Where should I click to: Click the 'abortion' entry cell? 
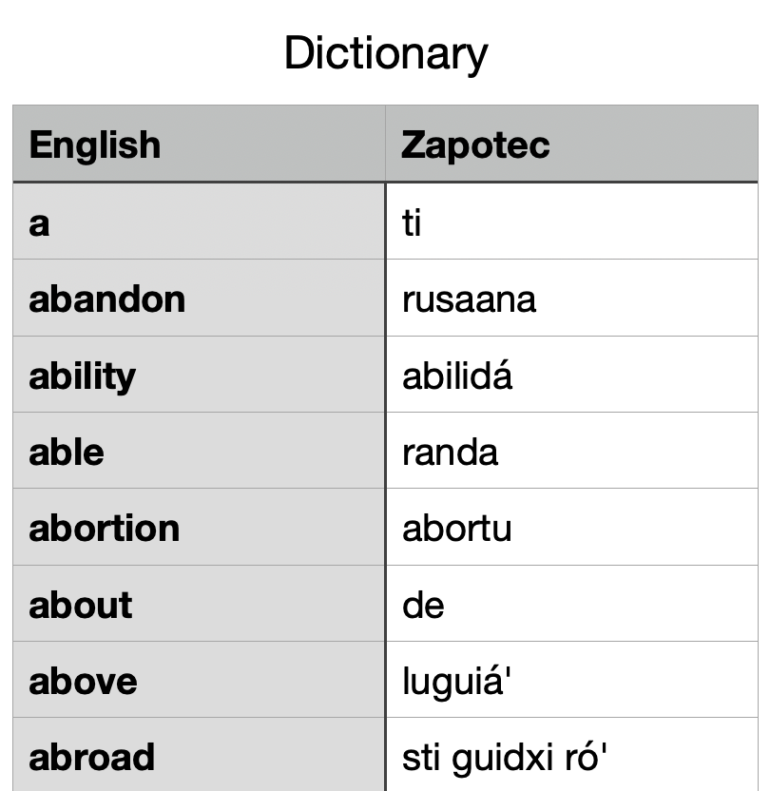[x=104, y=528]
